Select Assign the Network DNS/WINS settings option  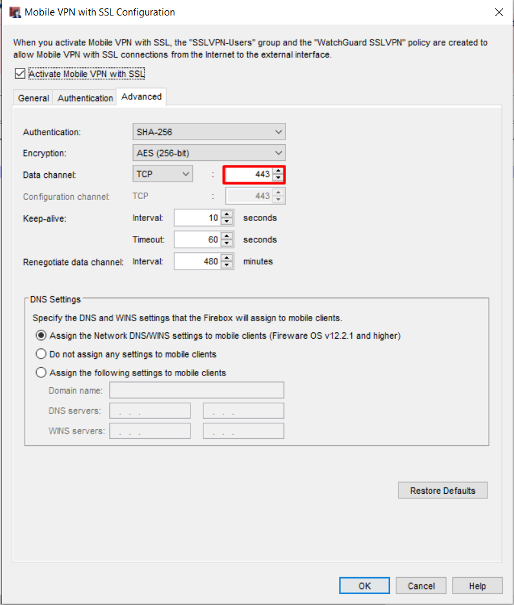pyautogui.click(x=41, y=335)
